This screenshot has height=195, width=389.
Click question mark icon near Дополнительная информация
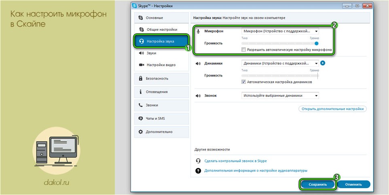198,171
